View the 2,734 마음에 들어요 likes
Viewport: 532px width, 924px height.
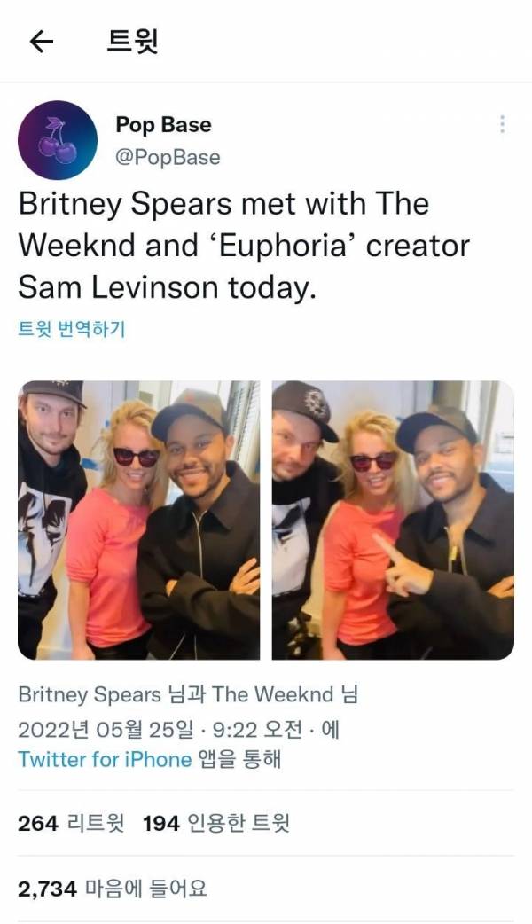(113, 889)
